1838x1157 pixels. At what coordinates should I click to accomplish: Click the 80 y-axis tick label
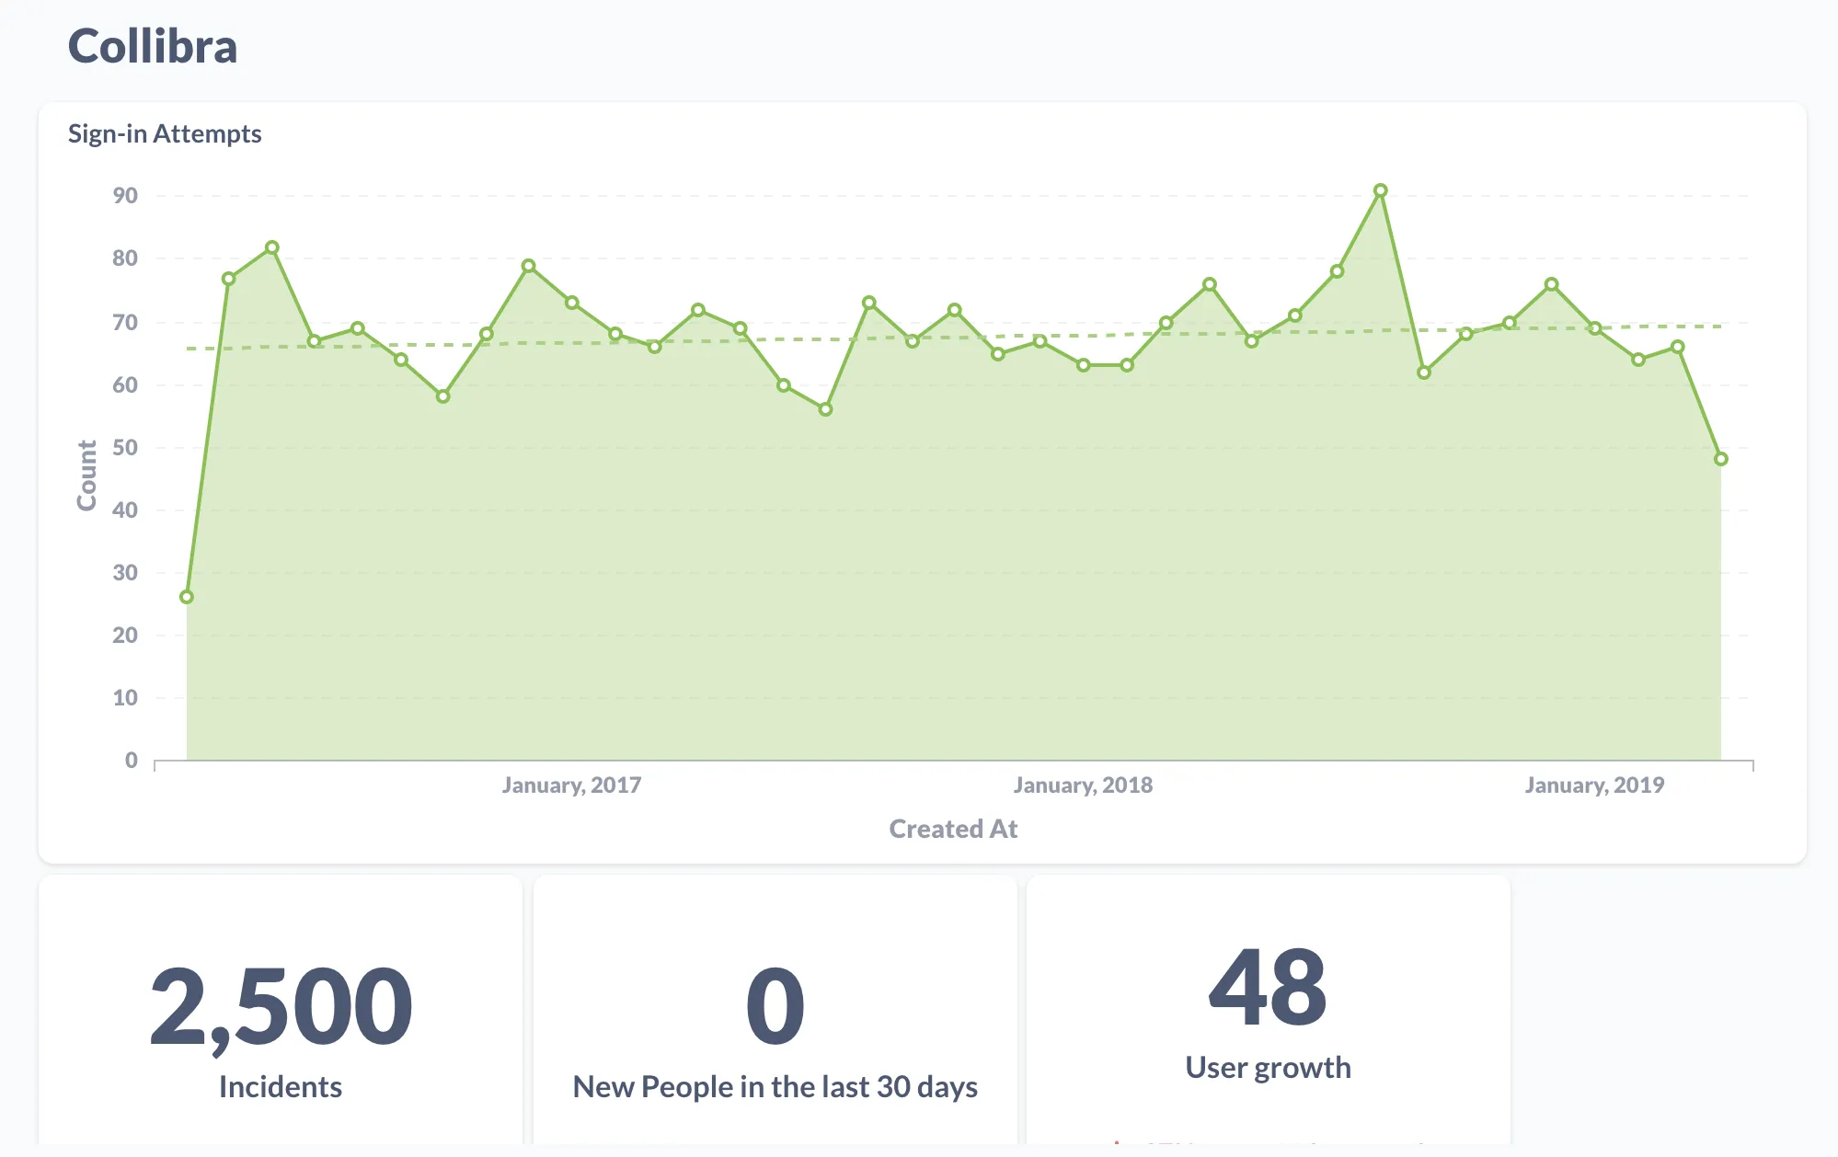pyautogui.click(x=125, y=258)
